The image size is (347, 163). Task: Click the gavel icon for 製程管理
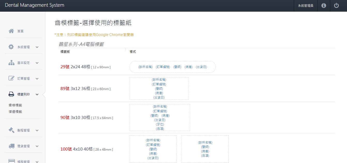point(11,130)
